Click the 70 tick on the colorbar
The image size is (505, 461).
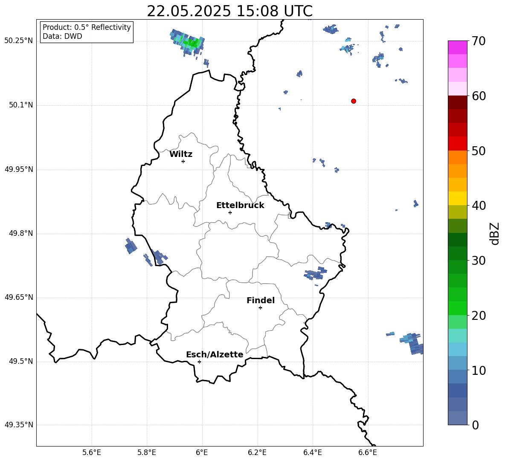tap(479, 41)
